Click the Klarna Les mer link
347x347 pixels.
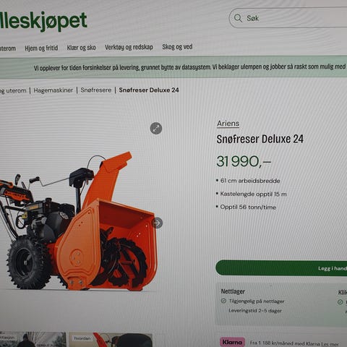(332, 344)
